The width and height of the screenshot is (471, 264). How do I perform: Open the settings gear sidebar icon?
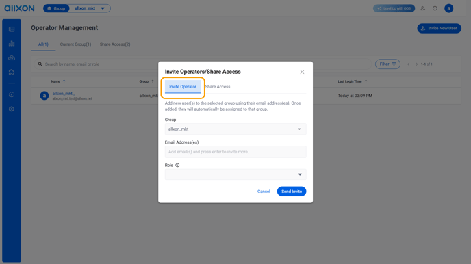coord(12,109)
